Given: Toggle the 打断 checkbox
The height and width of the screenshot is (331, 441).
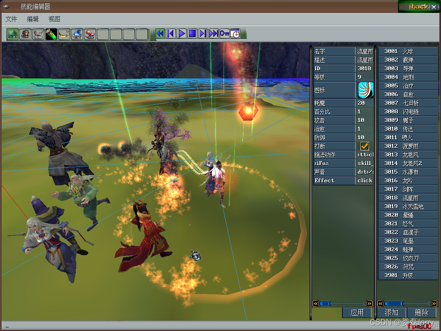Looking at the screenshot, I should tap(364, 146).
